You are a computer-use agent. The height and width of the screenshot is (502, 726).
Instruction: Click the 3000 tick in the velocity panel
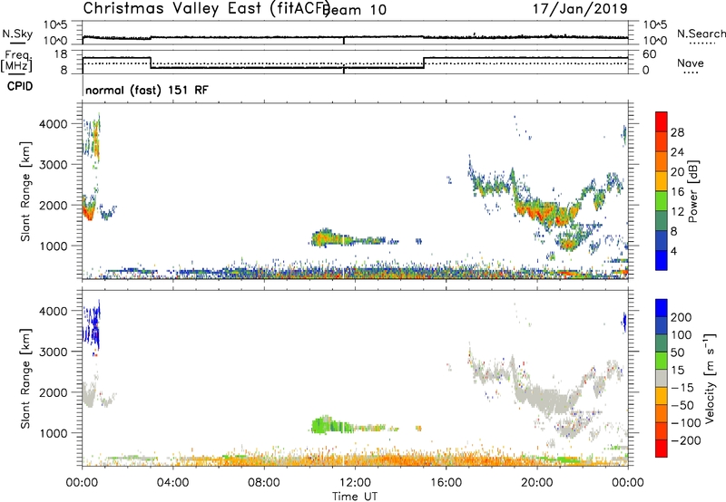(53, 352)
